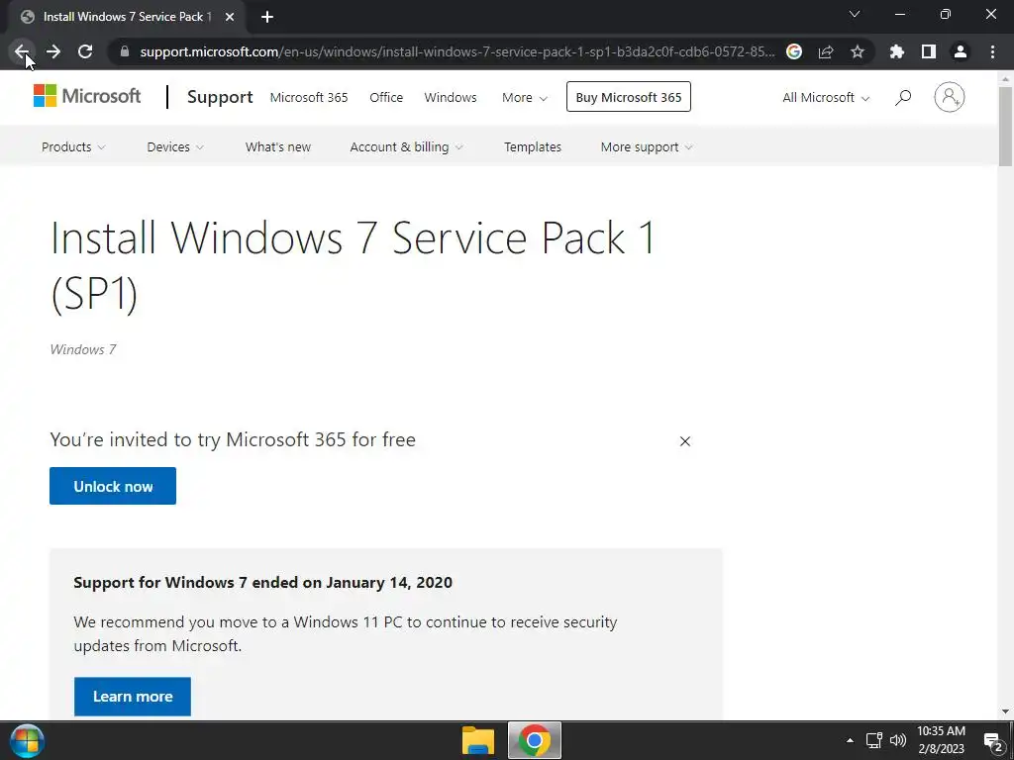Viewport: 1014px width, 760px height.
Task: Open the search magnifier on the Microsoft site
Action: [x=903, y=97]
